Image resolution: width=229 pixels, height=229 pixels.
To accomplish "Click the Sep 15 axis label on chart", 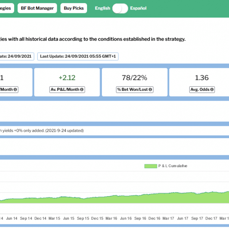I will coord(83,218).
